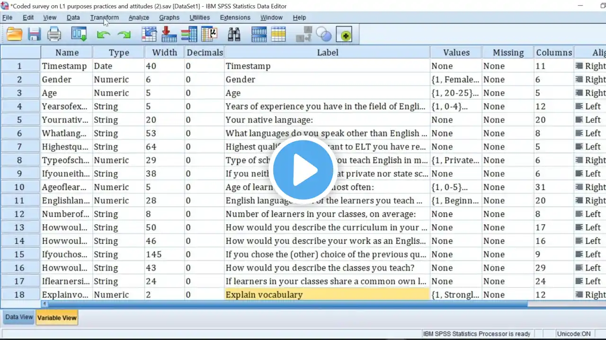Viewport: 606px width, 340px height.
Task: Click the 'Number of learners in your classes' label
Action: coord(327,214)
